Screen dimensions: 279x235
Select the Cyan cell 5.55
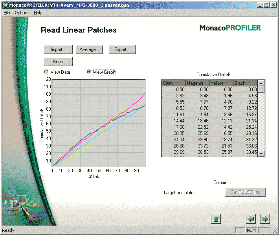pyautogui.click(x=173, y=102)
